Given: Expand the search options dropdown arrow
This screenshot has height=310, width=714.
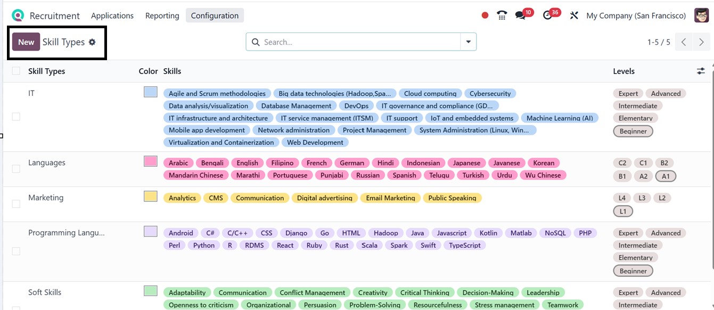Looking at the screenshot, I should pyautogui.click(x=469, y=42).
